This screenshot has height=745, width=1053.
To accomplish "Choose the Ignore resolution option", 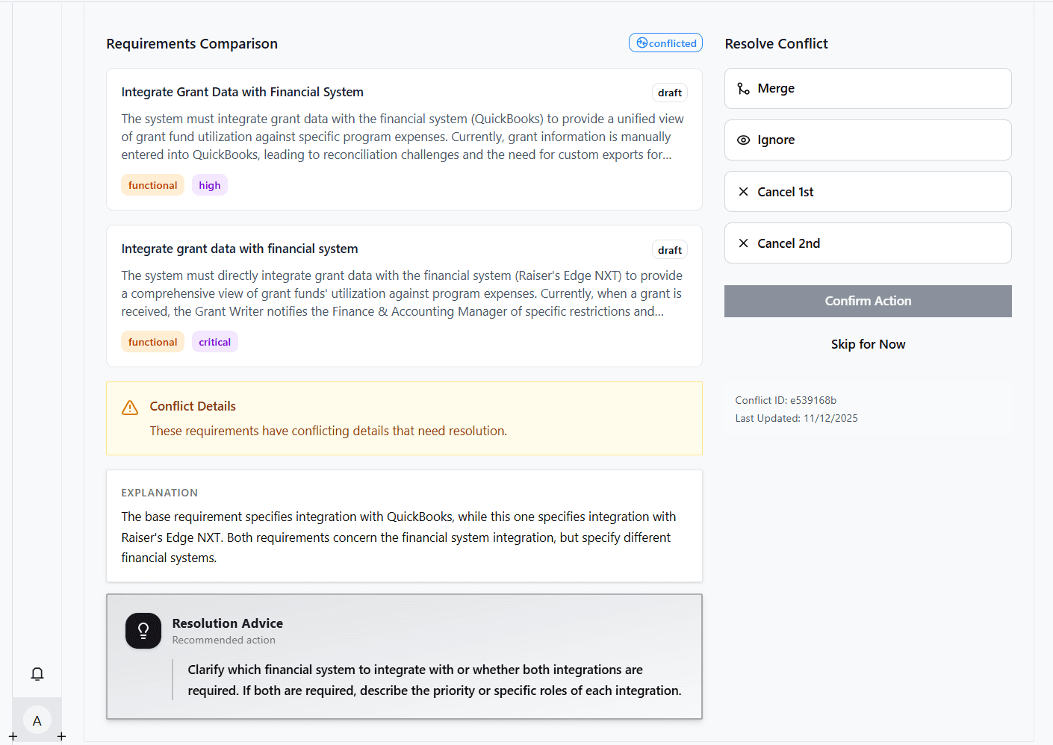I will (x=868, y=140).
